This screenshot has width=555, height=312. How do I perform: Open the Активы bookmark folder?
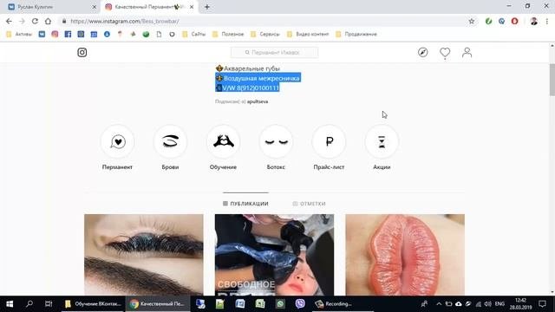[x=19, y=34]
